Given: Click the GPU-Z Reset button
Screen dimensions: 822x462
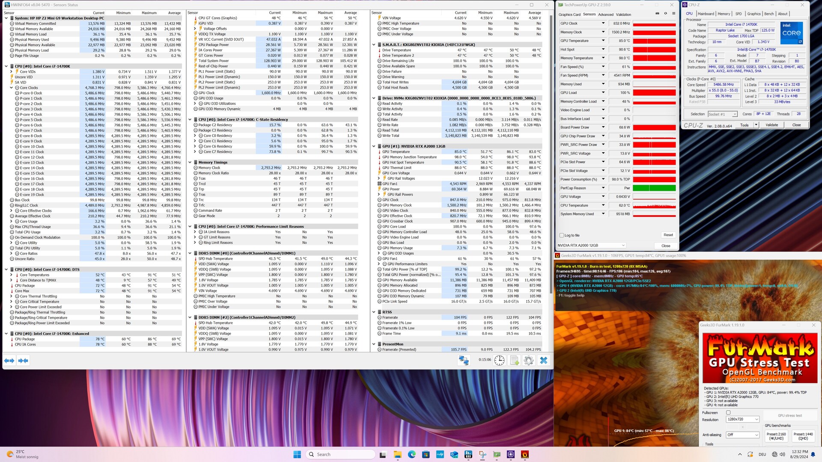Looking at the screenshot, I should [x=668, y=235].
